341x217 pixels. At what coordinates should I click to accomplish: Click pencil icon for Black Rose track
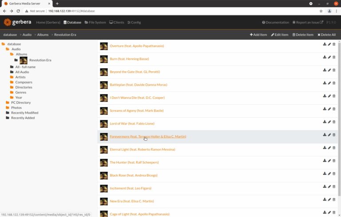[x=329, y=174]
